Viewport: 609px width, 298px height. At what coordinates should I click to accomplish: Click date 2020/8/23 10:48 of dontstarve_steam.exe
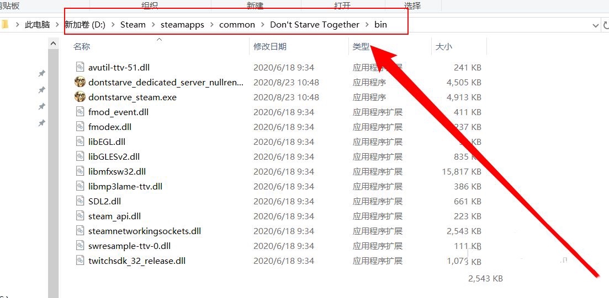286,97
